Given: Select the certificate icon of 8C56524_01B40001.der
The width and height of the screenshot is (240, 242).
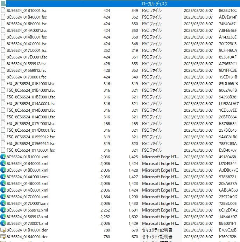Looking at the screenshot, I should [x=3, y=237].
